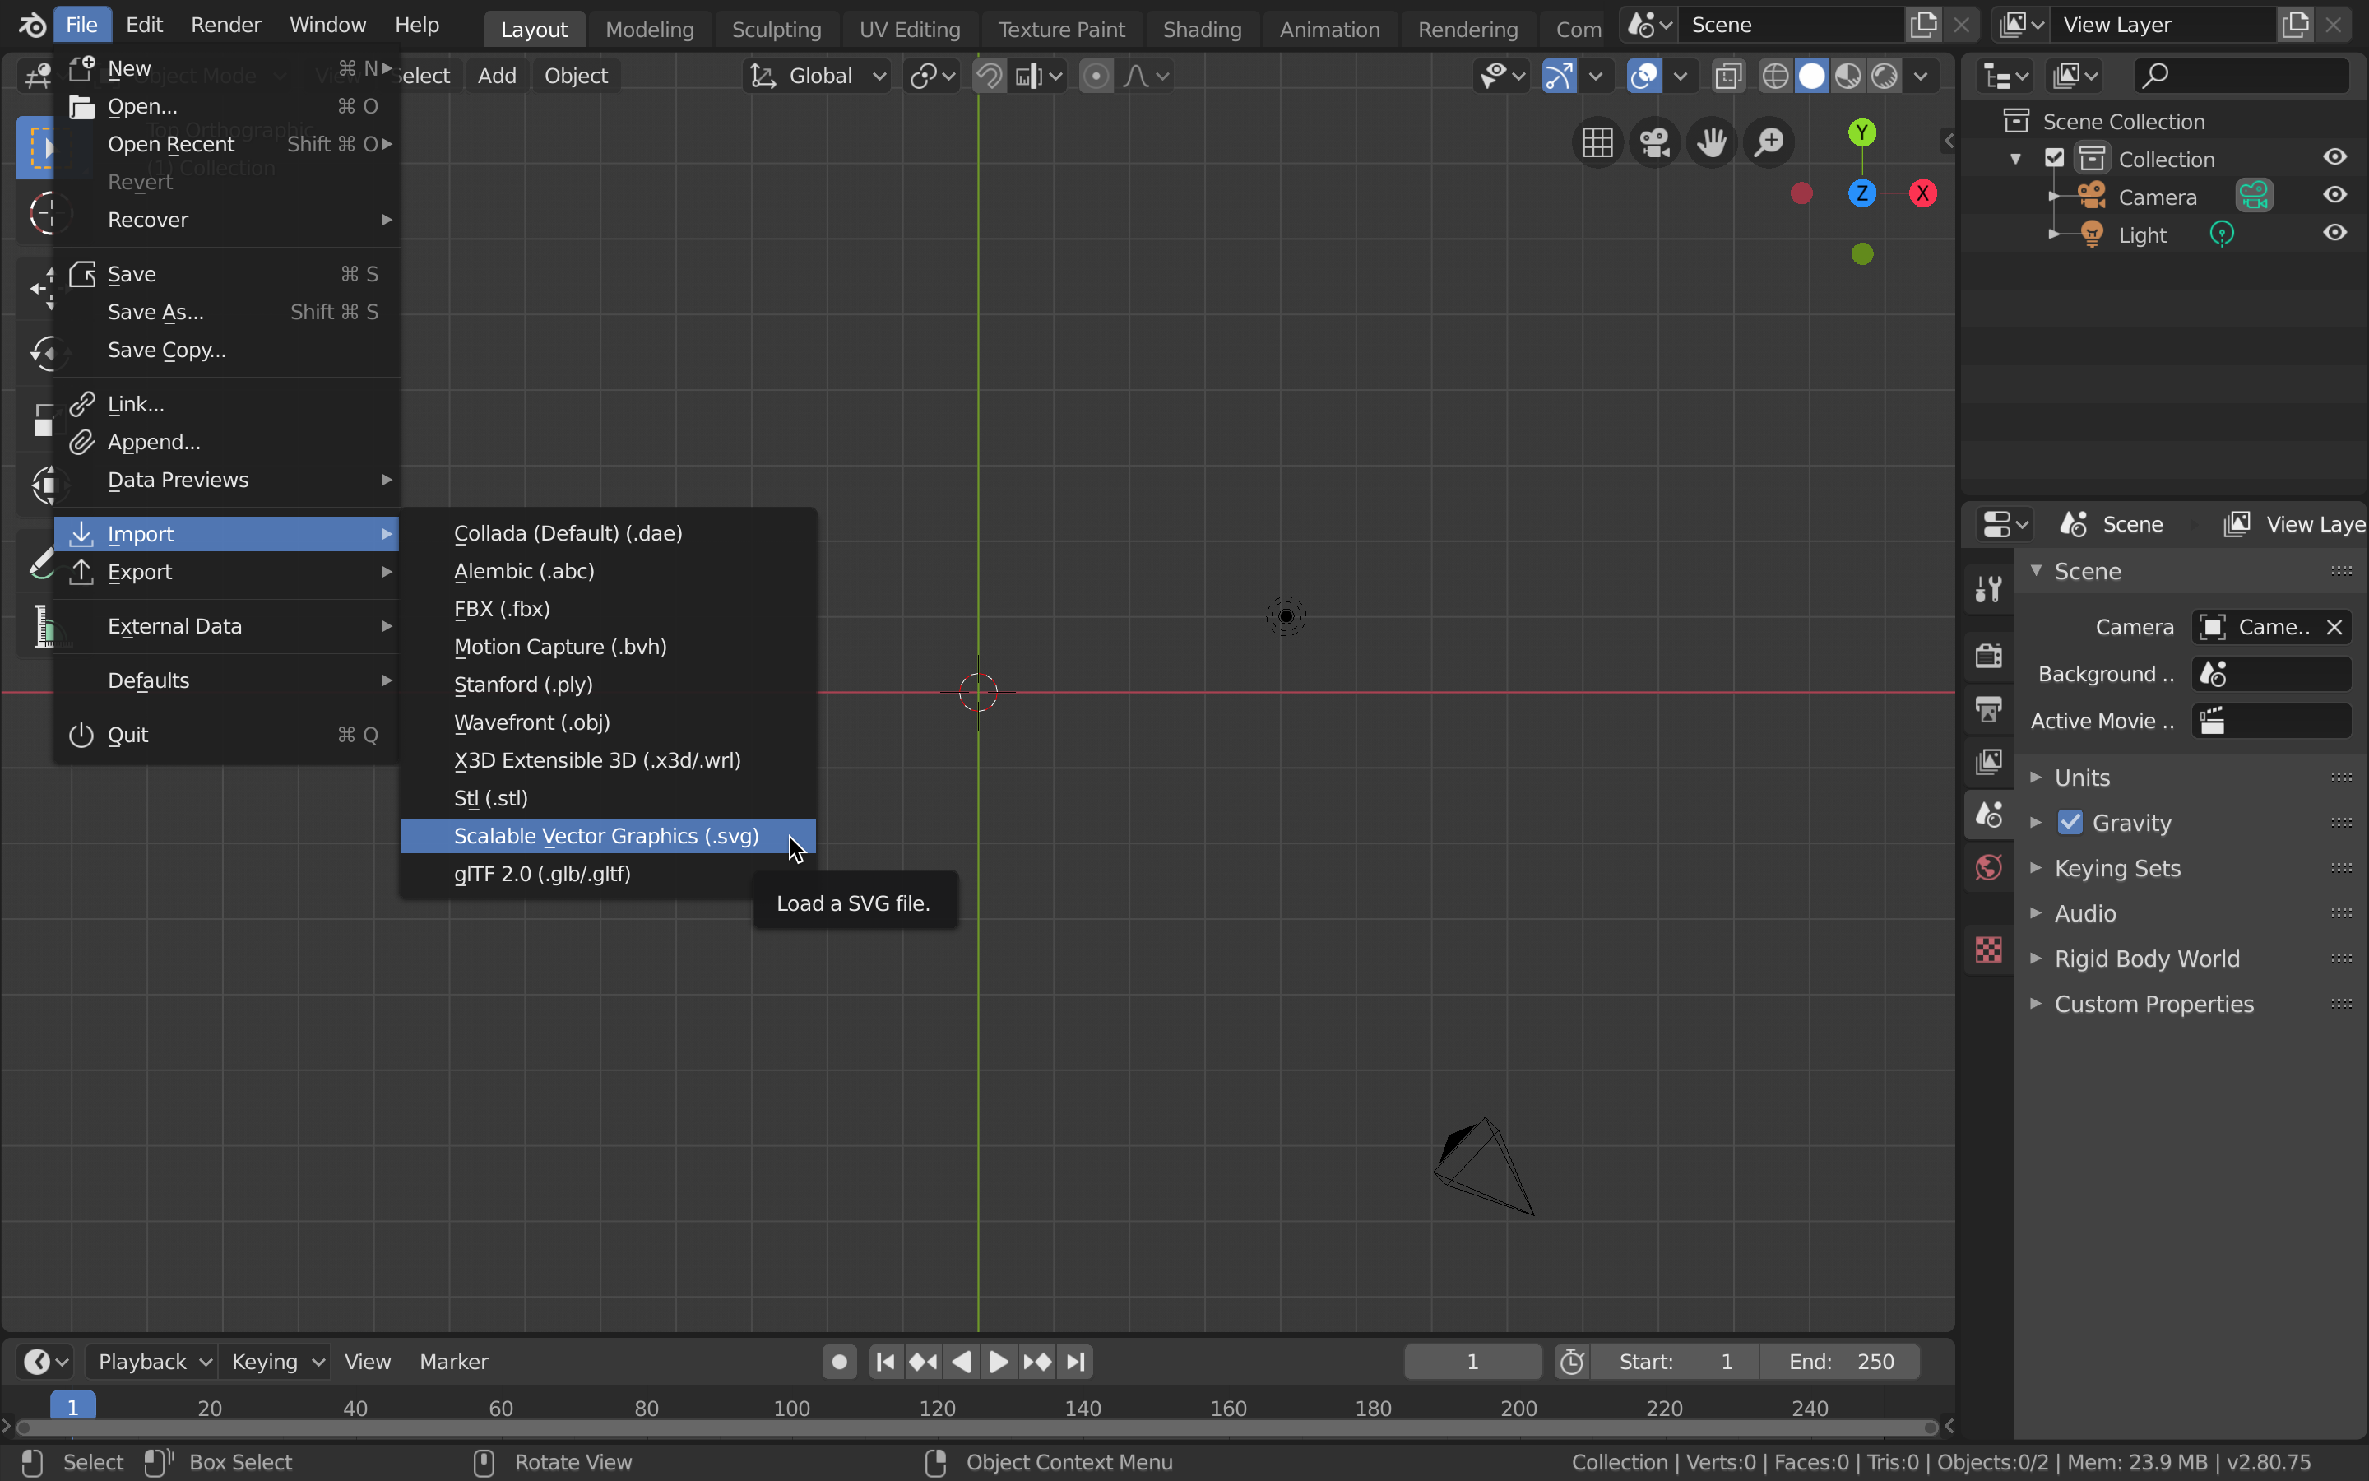2369x1481 pixels.
Task: Click the current frame number field
Action: [1472, 1362]
